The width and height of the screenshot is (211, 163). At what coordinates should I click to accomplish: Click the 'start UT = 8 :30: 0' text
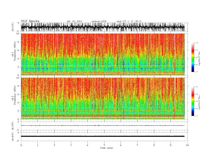(129, 21)
